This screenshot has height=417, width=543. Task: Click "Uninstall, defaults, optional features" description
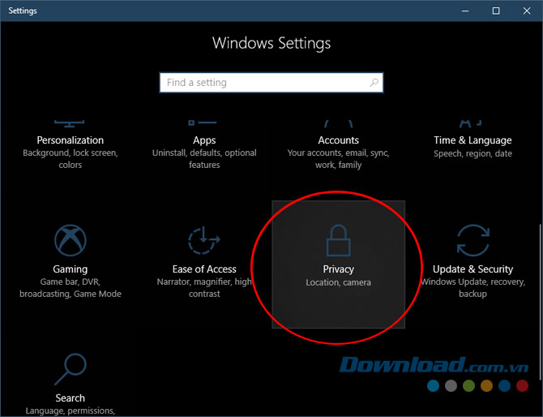click(x=204, y=159)
